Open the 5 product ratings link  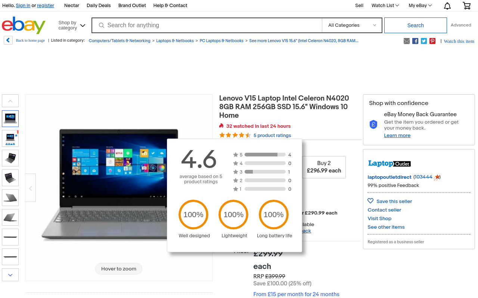click(x=272, y=136)
